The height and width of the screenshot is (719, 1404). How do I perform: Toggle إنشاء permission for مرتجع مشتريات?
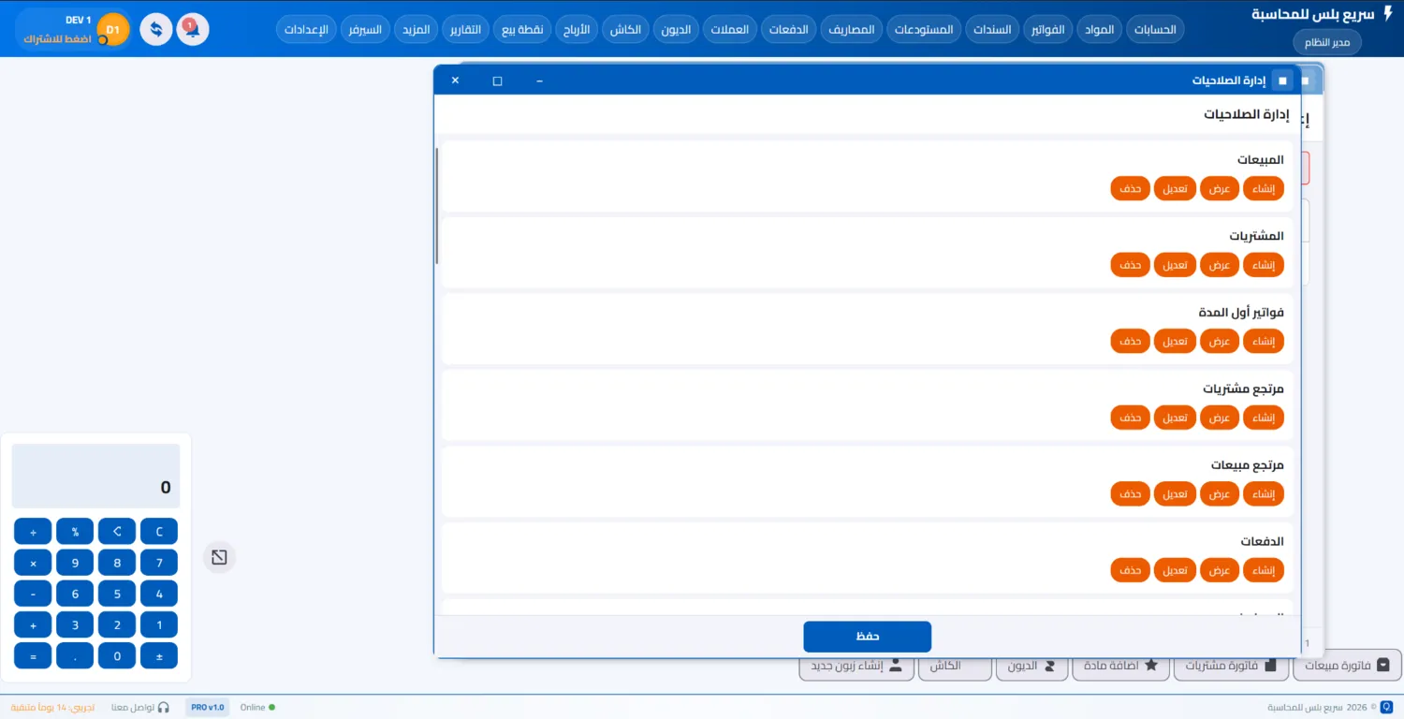click(x=1264, y=418)
